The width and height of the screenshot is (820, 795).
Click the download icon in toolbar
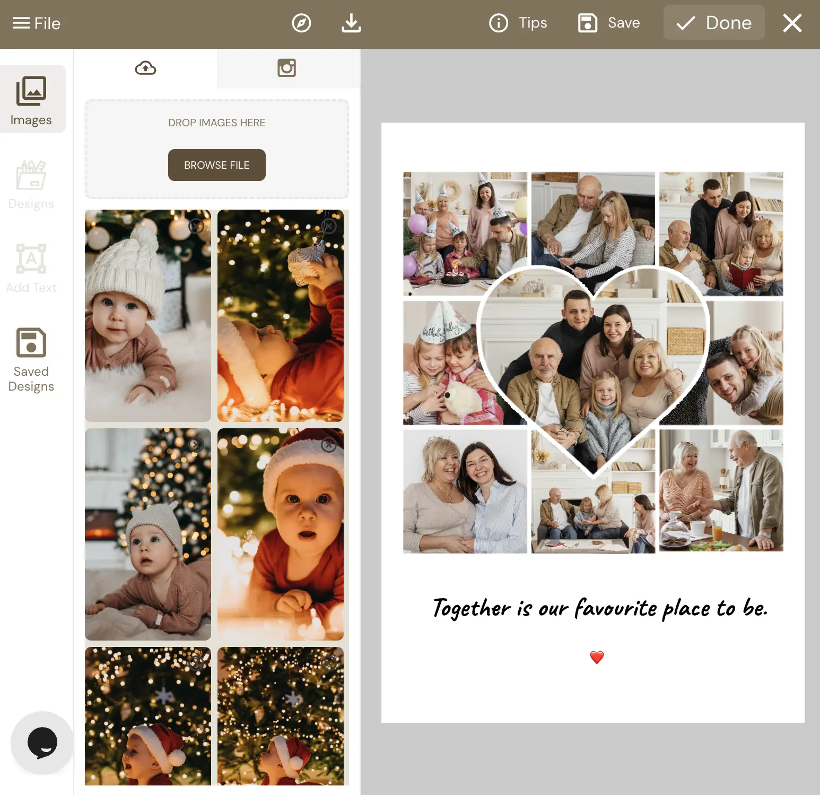pos(351,23)
